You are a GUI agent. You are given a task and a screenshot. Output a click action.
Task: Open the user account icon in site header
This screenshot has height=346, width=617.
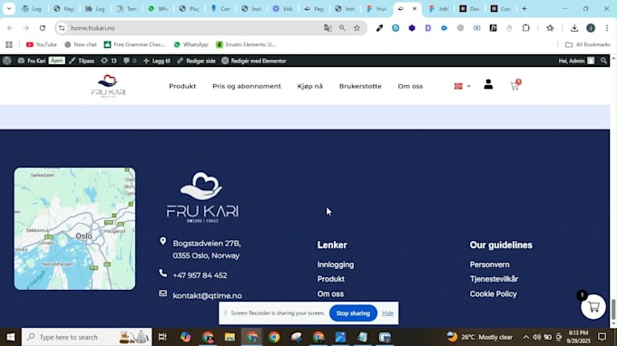(x=488, y=84)
